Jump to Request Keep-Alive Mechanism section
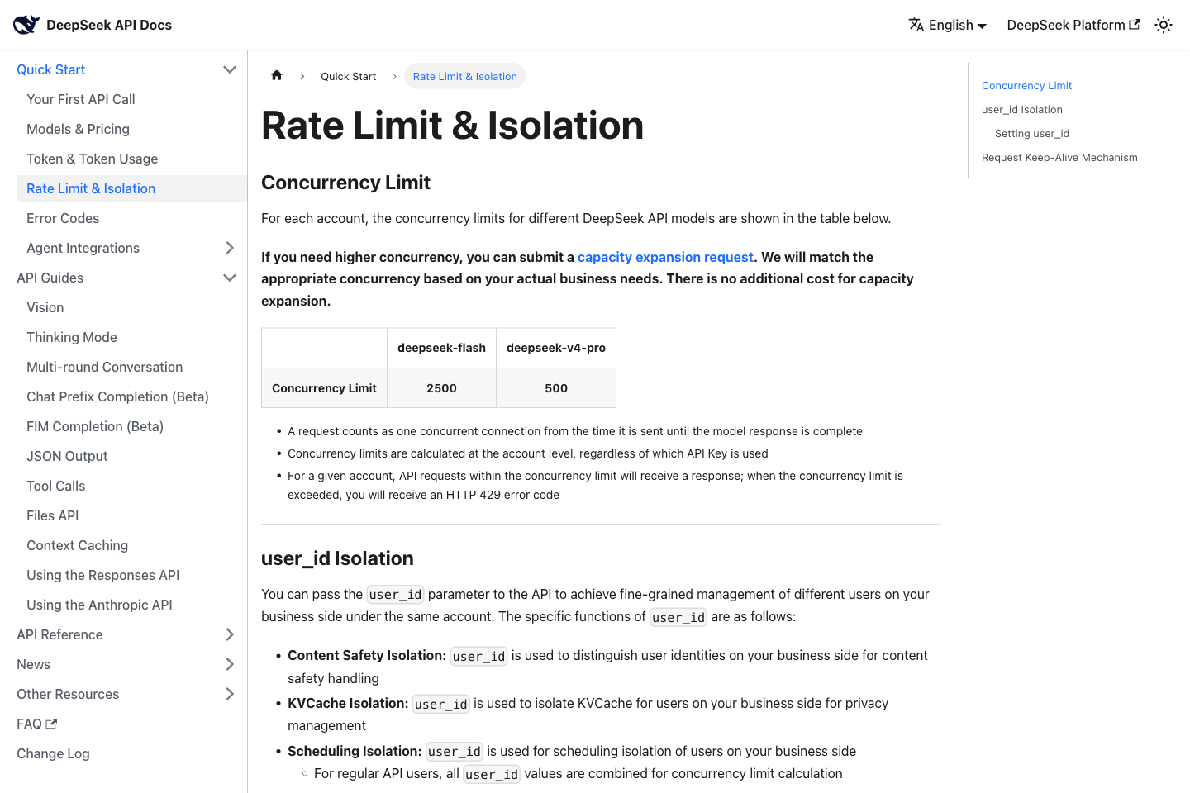This screenshot has height=793, width=1190. (1059, 157)
